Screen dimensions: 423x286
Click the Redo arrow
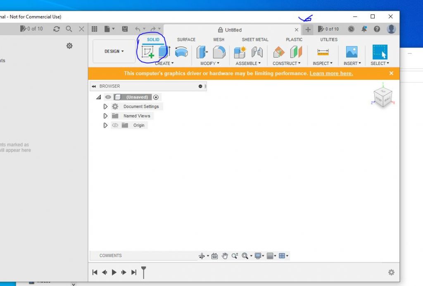click(153, 29)
